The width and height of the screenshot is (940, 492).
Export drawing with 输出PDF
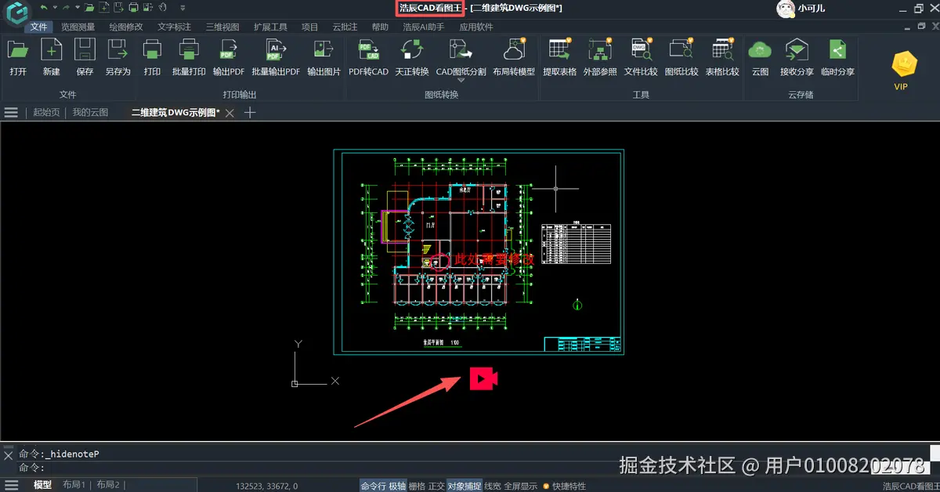229,57
